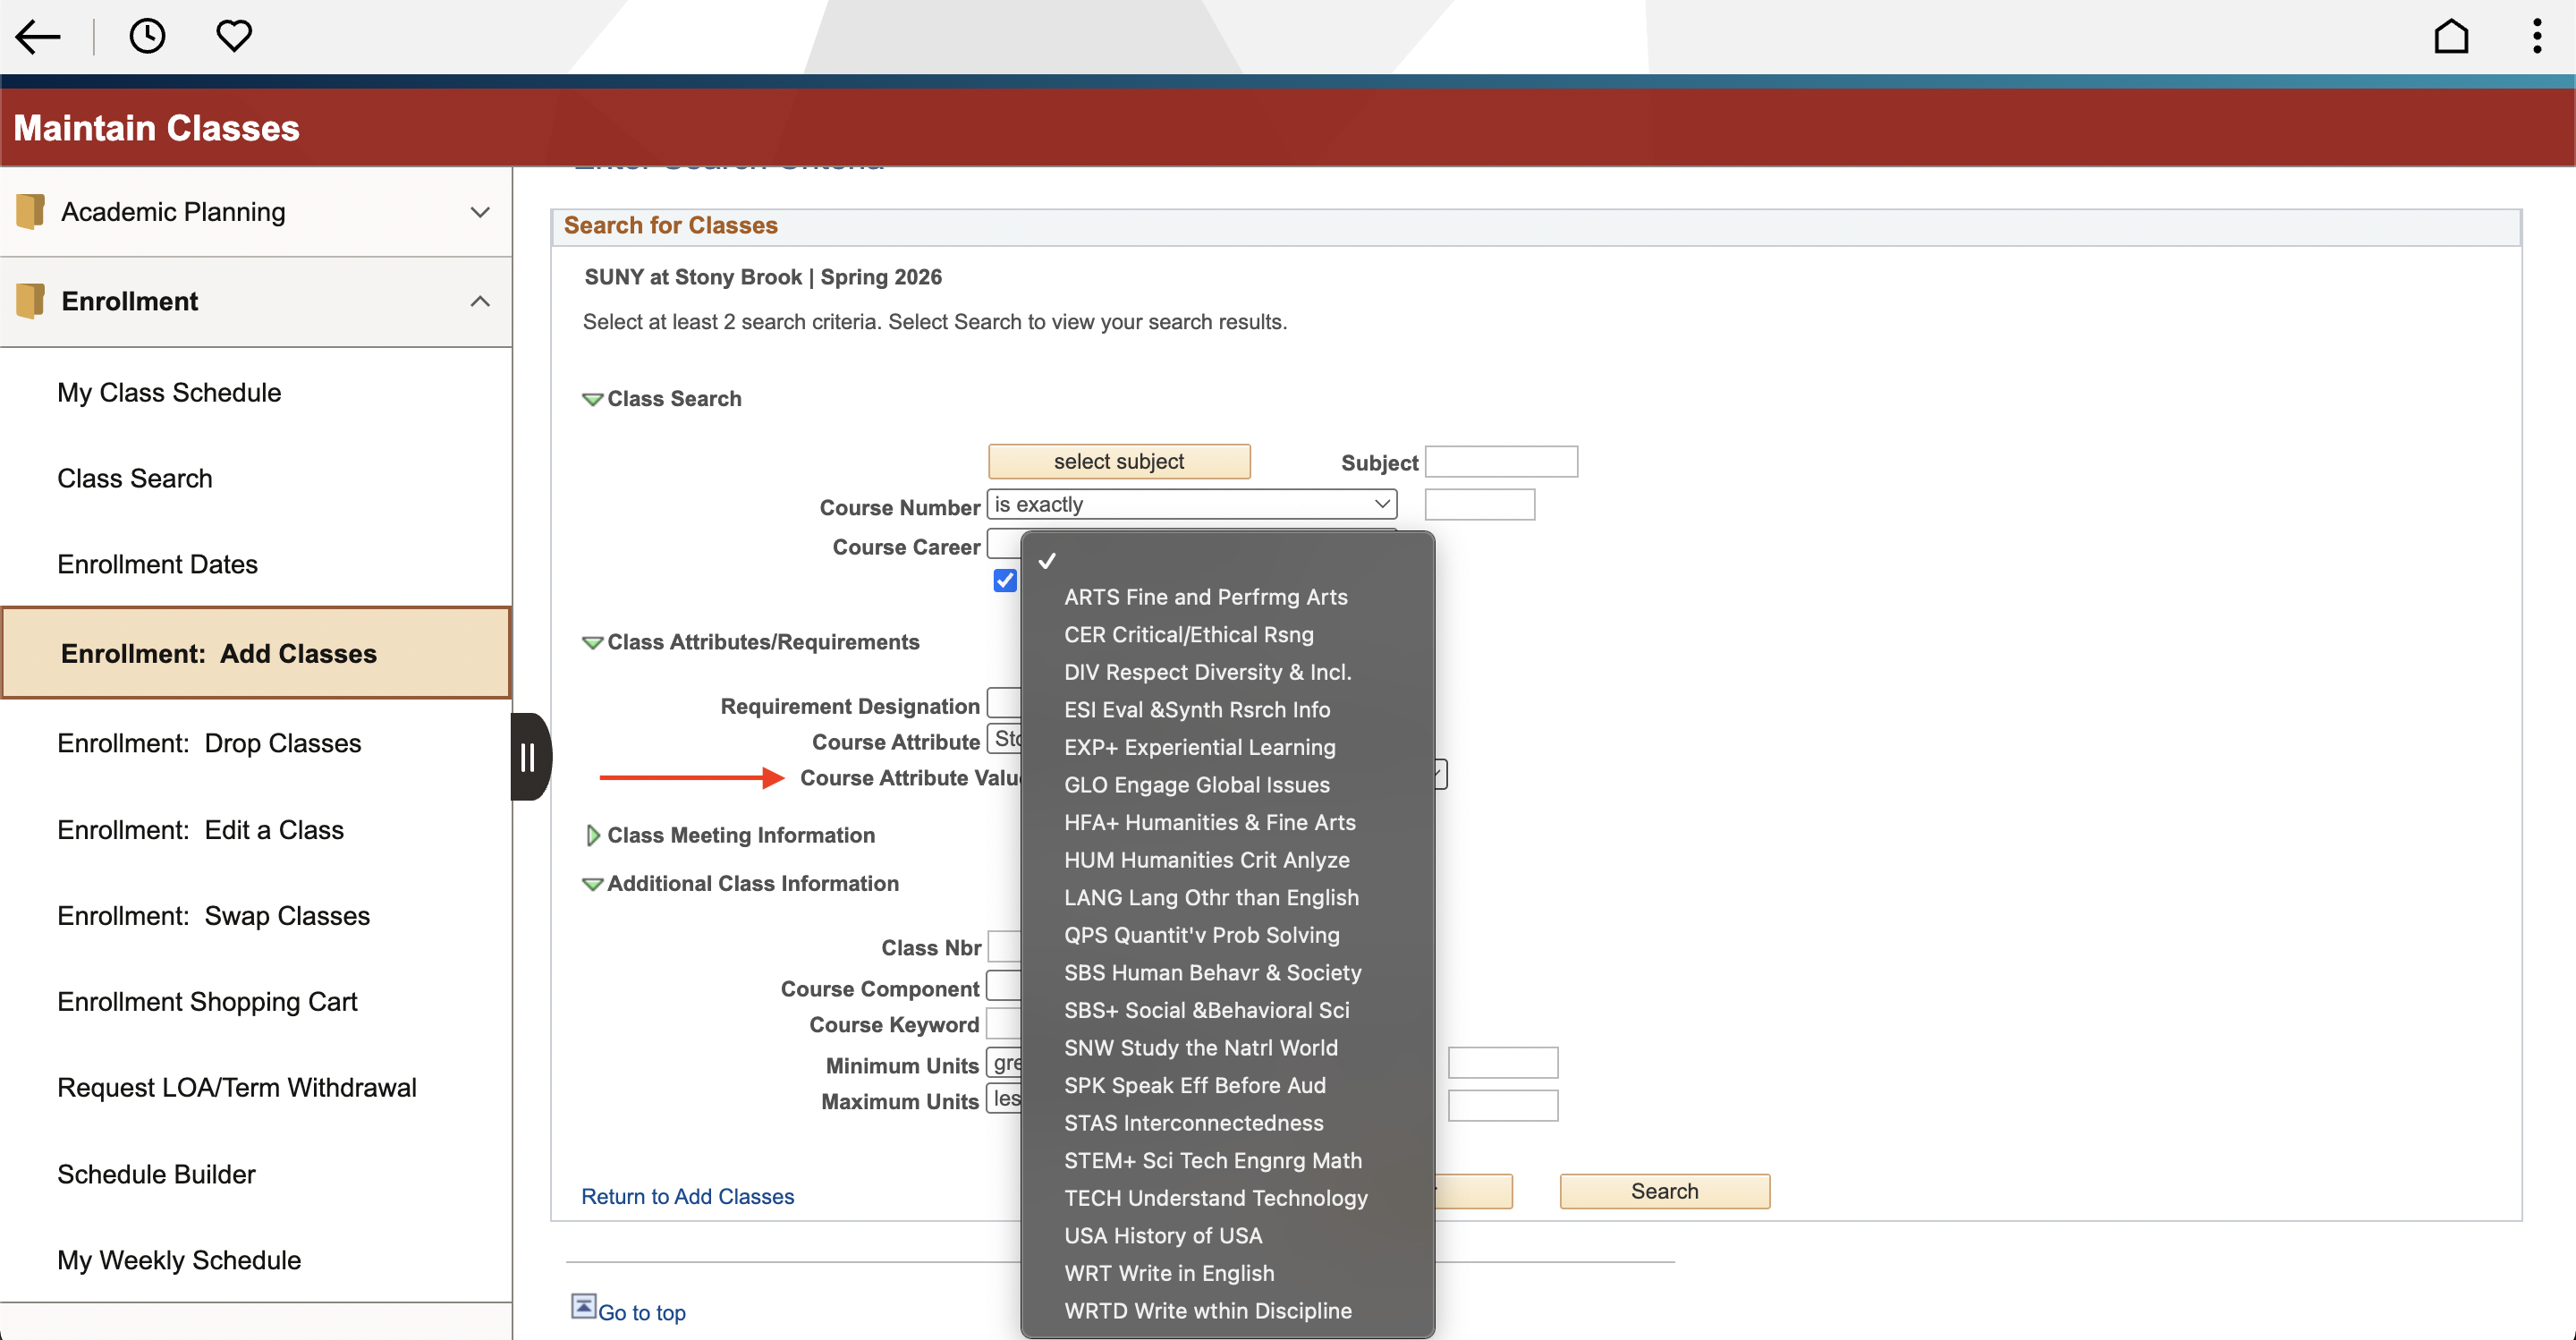Image resolution: width=2576 pixels, height=1340 pixels.
Task: Click the Course Number value field
Action: (1479, 505)
